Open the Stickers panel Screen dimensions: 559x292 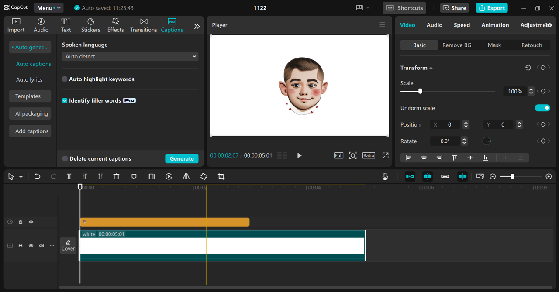90,25
